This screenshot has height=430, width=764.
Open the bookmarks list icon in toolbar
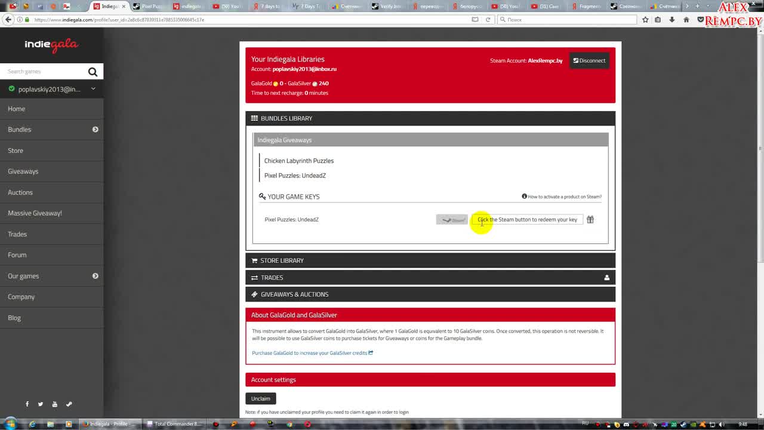pos(658,20)
